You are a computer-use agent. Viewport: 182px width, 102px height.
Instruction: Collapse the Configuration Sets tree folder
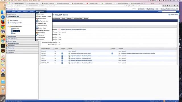tap(8, 26)
